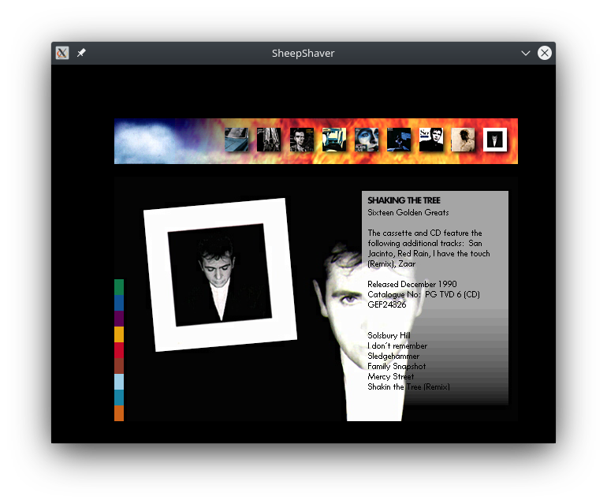
Task: Select the dark blue sixth album thumbnail
Action: click(398, 140)
